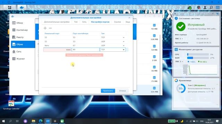Open the cloud status icon with green check
The height and width of the screenshot is (124, 222).
point(190,8)
